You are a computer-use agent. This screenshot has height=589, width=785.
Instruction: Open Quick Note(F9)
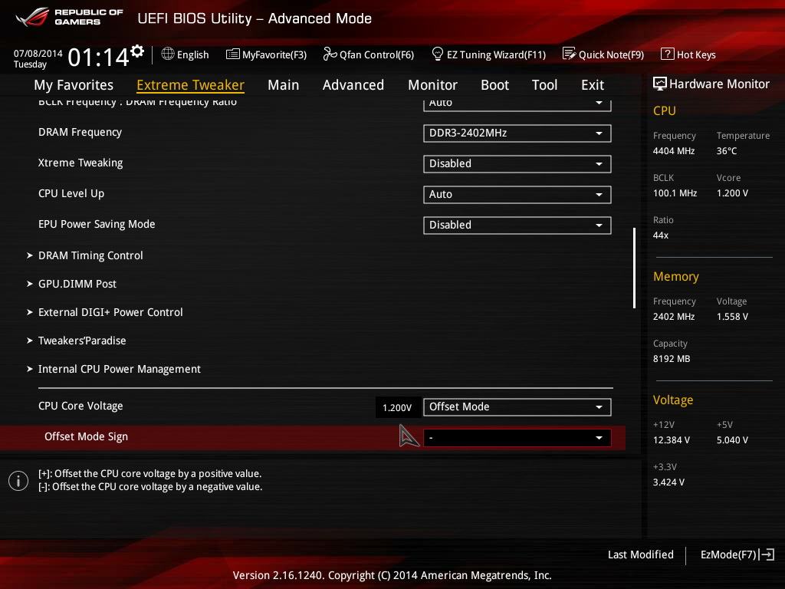click(x=603, y=54)
